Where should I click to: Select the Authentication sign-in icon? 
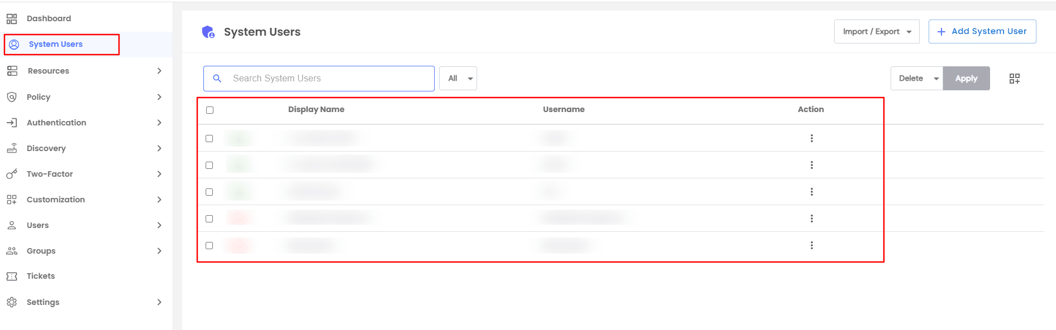(12, 122)
